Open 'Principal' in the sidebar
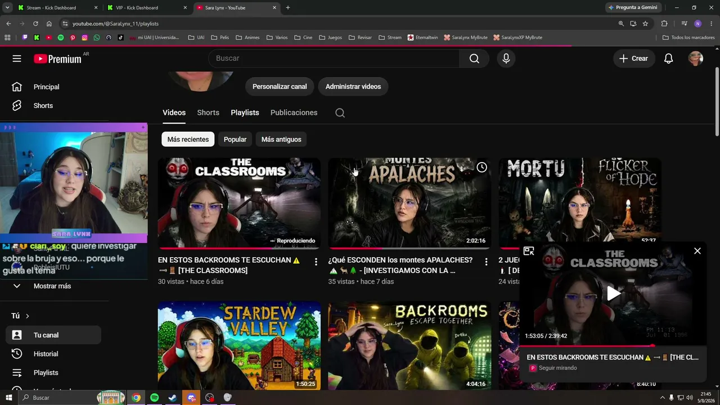The width and height of the screenshot is (720, 405). [x=53, y=87]
